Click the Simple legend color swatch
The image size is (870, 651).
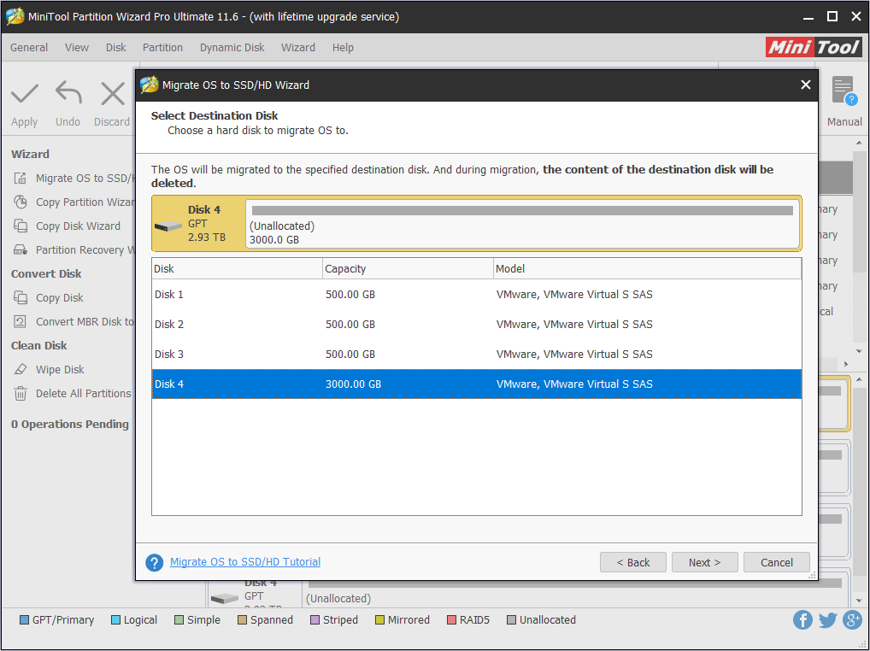click(x=179, y=620)
